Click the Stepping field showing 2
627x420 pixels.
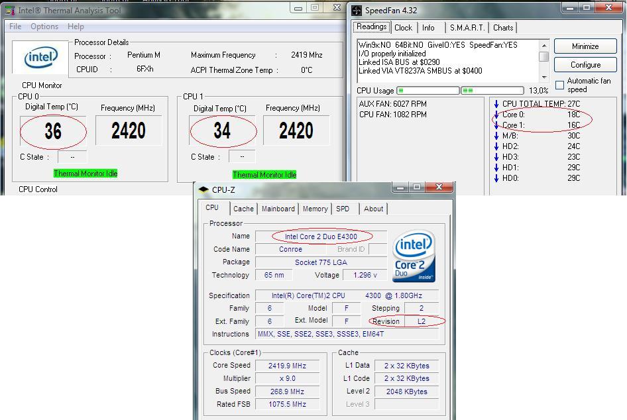click(422, 308)
